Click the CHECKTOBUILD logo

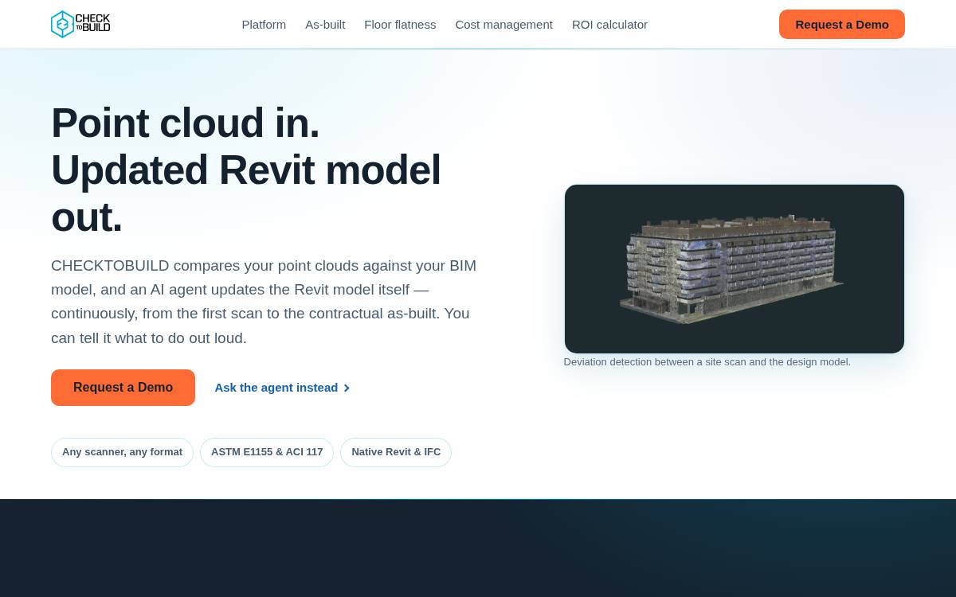(80, 24)
